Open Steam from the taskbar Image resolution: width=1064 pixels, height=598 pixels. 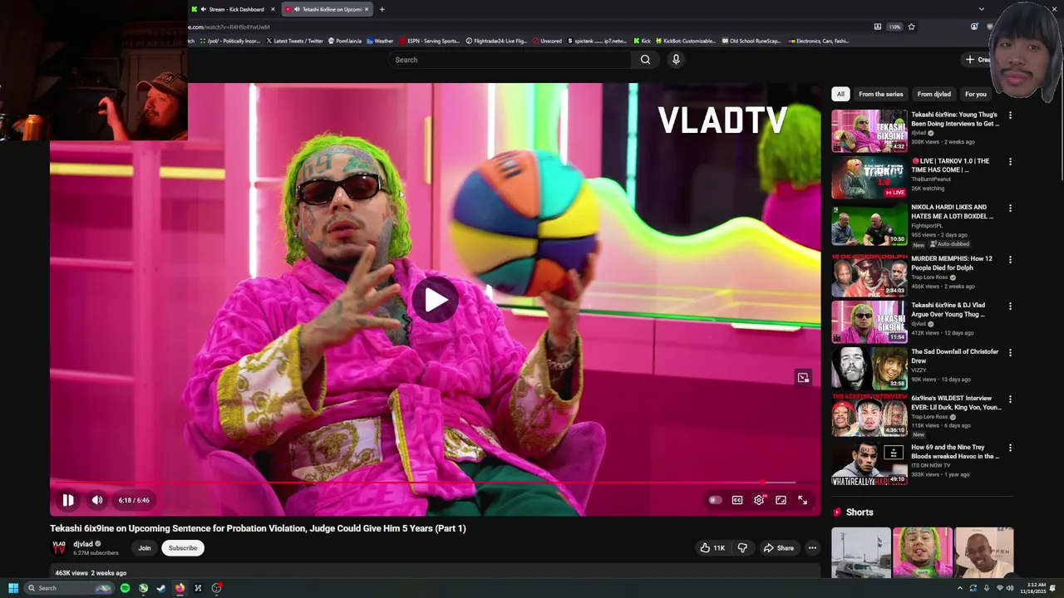[161, 588]
